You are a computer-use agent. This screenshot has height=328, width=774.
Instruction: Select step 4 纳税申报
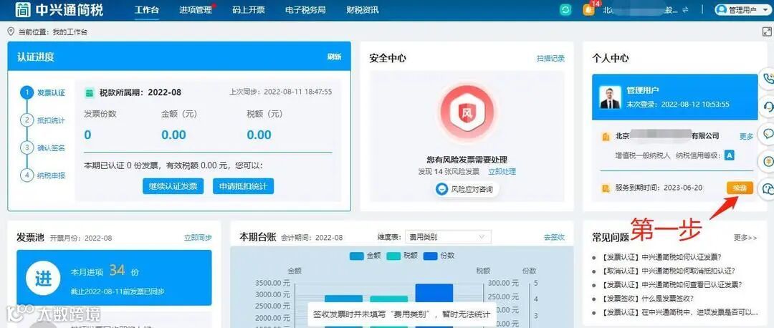(x=43, y=175)
